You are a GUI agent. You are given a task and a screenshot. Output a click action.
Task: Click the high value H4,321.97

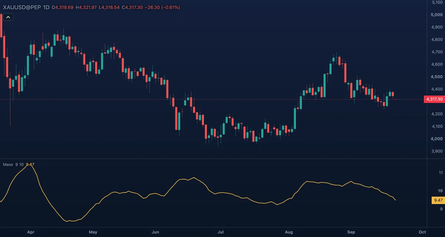click(86, 7)
